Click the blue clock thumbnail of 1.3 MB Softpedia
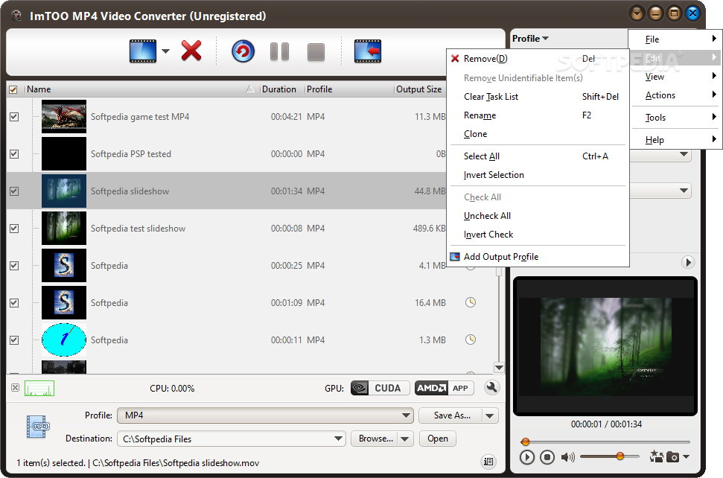The width and height of the screenshot is (723, 478). (63, 340)
